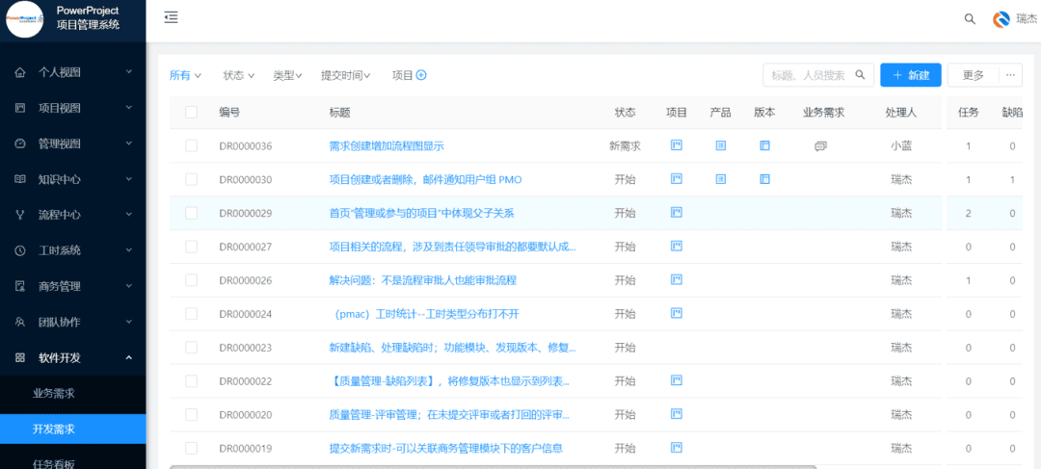Collapse the 软件开发 sidebar menu
Viewport: 1041px width, 469px height.
coord(73,358)
